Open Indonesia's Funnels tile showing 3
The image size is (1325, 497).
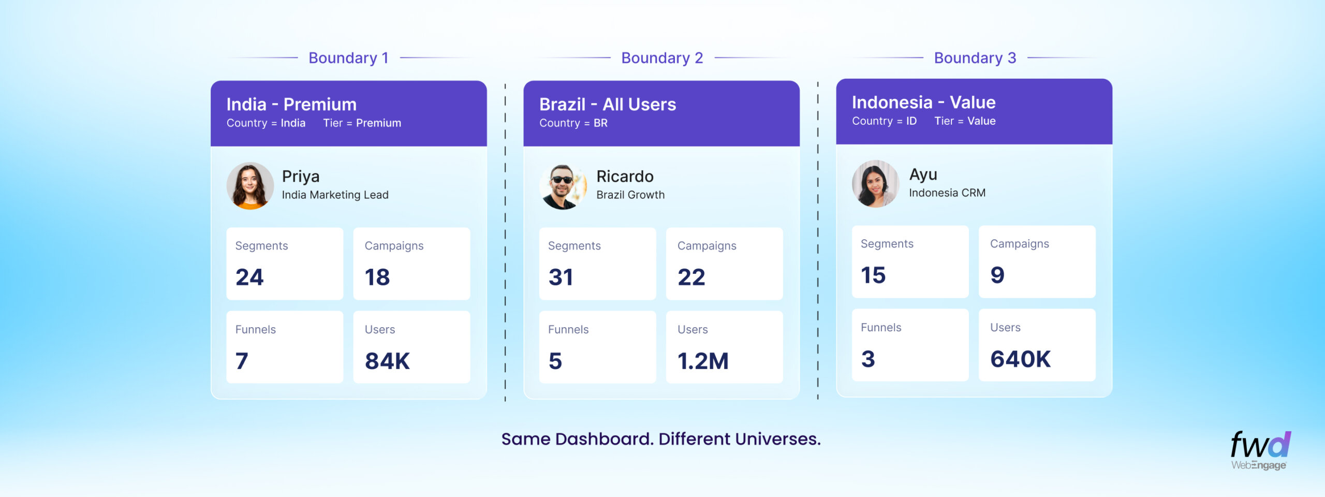coord(910,345)
